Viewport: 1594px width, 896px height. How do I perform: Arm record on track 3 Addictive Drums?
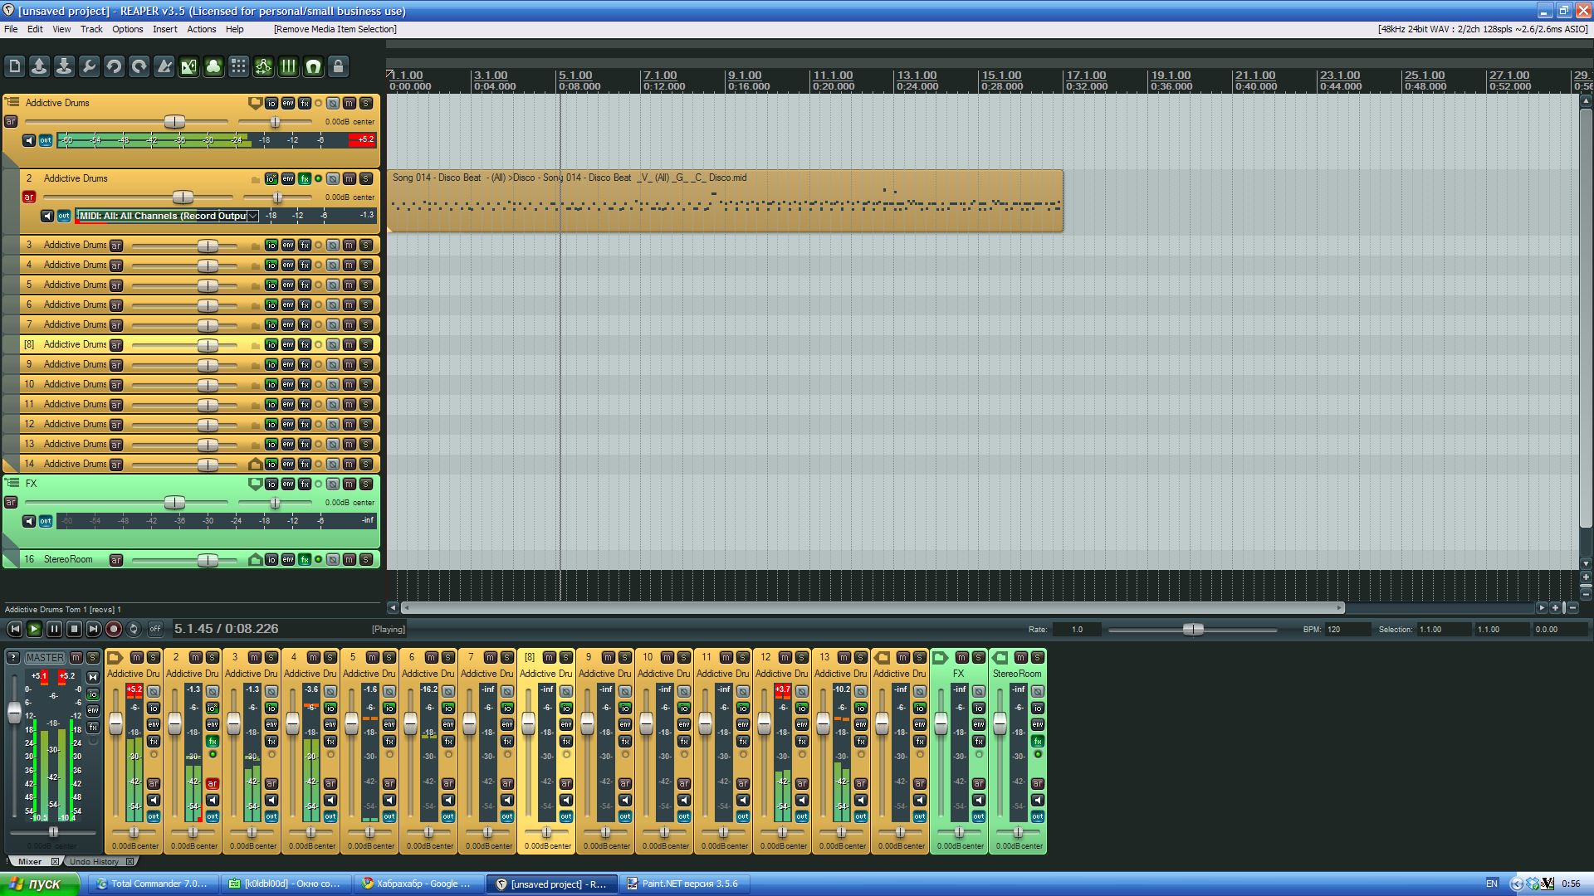tap(116, 245)
